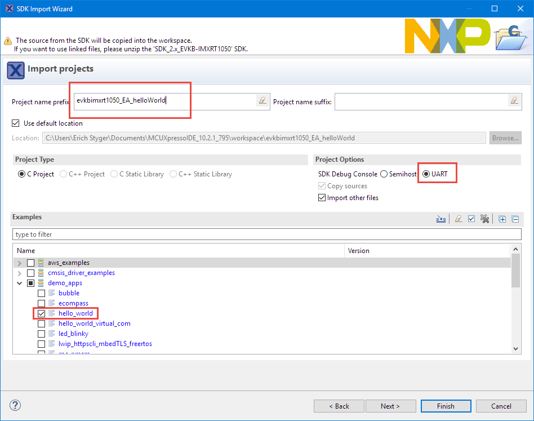This screenshot has height=421, width=534.
Task: Expand all example tree nodes with plus icon
Action: (502, 219)
